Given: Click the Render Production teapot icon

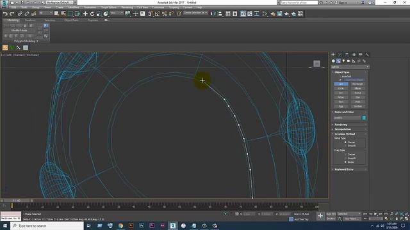Looking at the screenshot, I should pyautogui.click(x=286, y=13).
